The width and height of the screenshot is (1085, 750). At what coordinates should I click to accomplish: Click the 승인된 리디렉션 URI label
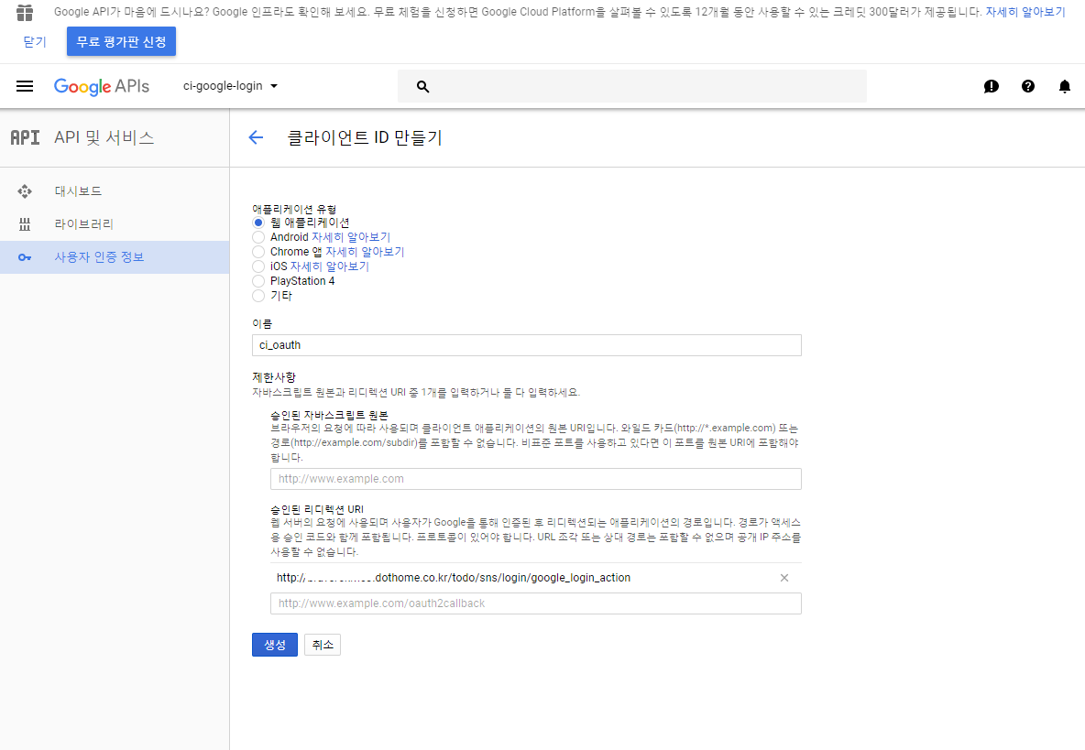[x=317, y=509]
